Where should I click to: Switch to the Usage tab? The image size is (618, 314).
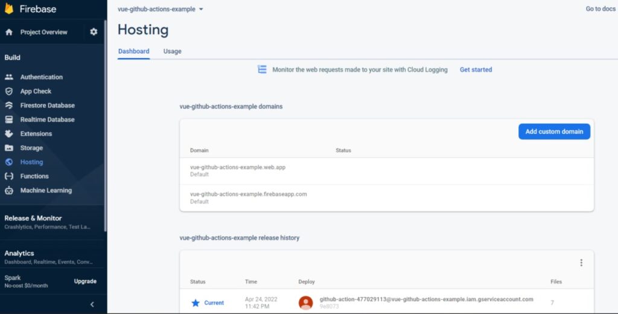pos(172,51)
